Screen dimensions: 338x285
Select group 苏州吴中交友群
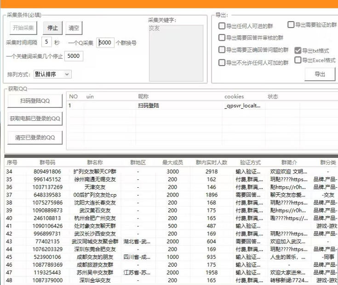point(95,273)
